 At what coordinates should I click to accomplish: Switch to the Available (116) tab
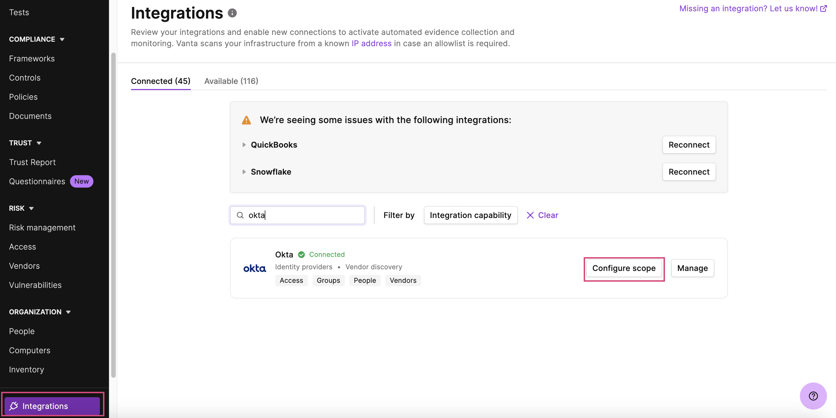click(x=231, y=81)
